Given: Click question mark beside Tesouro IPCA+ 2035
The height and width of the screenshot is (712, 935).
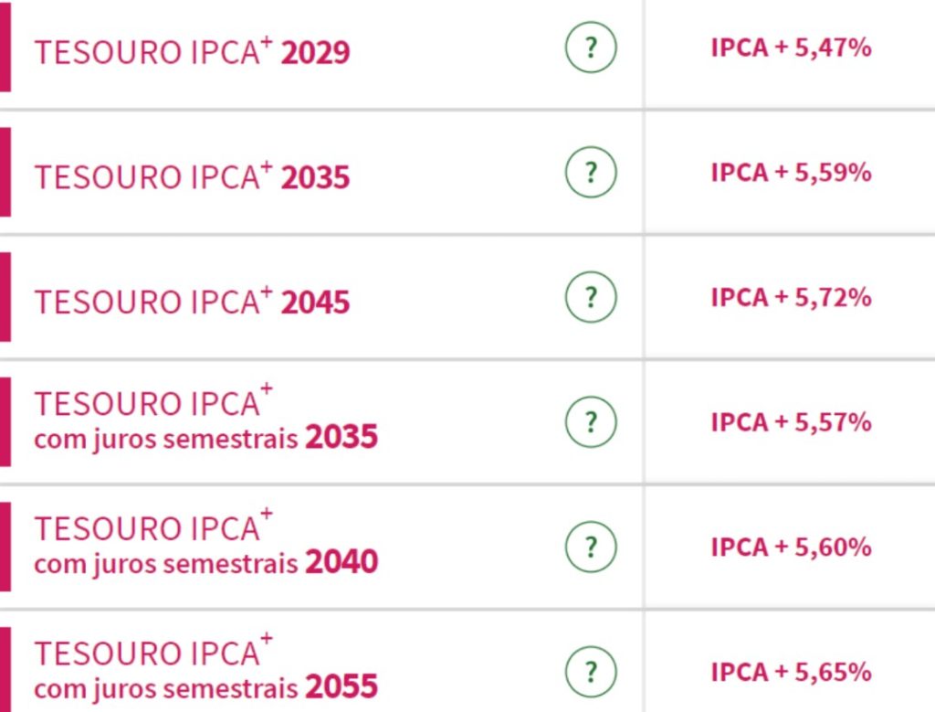Looking at the screenshot, I should (591, 172).
